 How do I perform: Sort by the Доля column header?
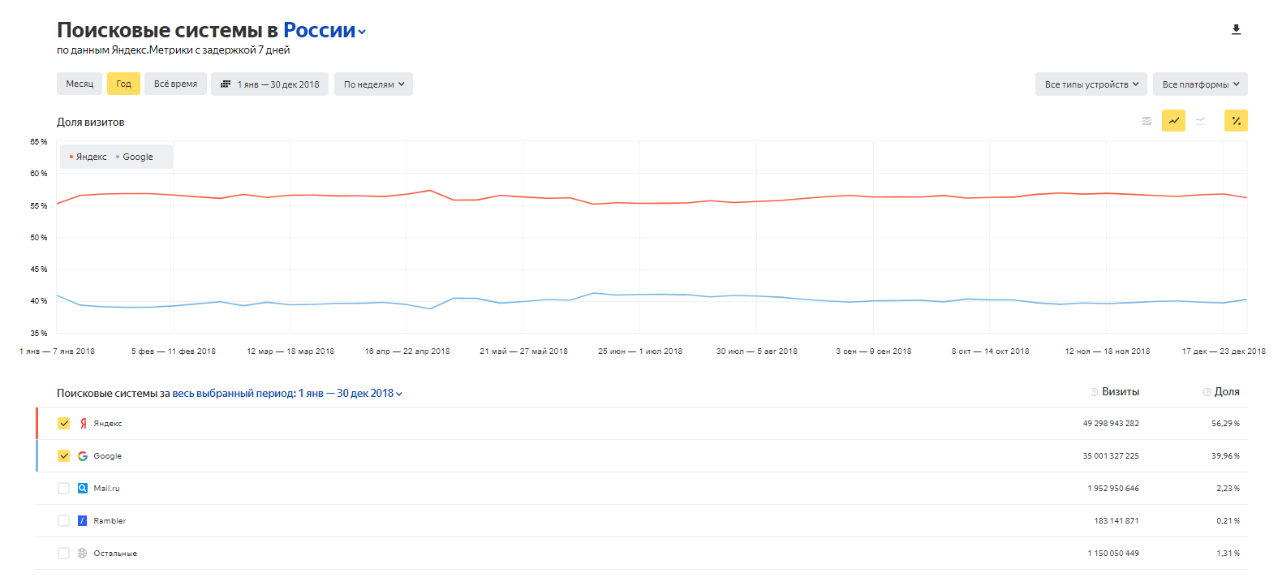(x=1227, y=392)
